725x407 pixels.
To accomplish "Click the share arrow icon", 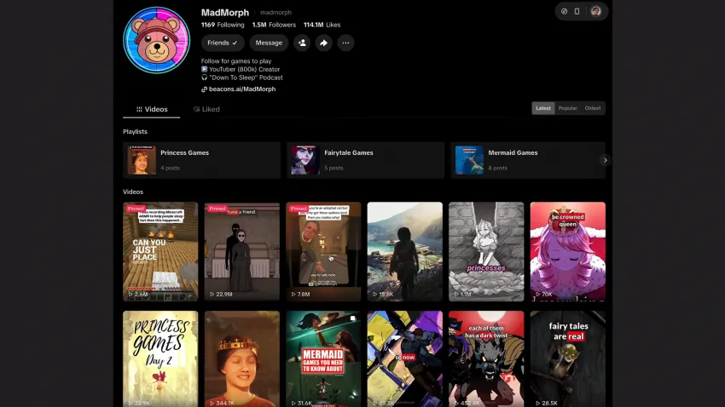I will point(323,43).
